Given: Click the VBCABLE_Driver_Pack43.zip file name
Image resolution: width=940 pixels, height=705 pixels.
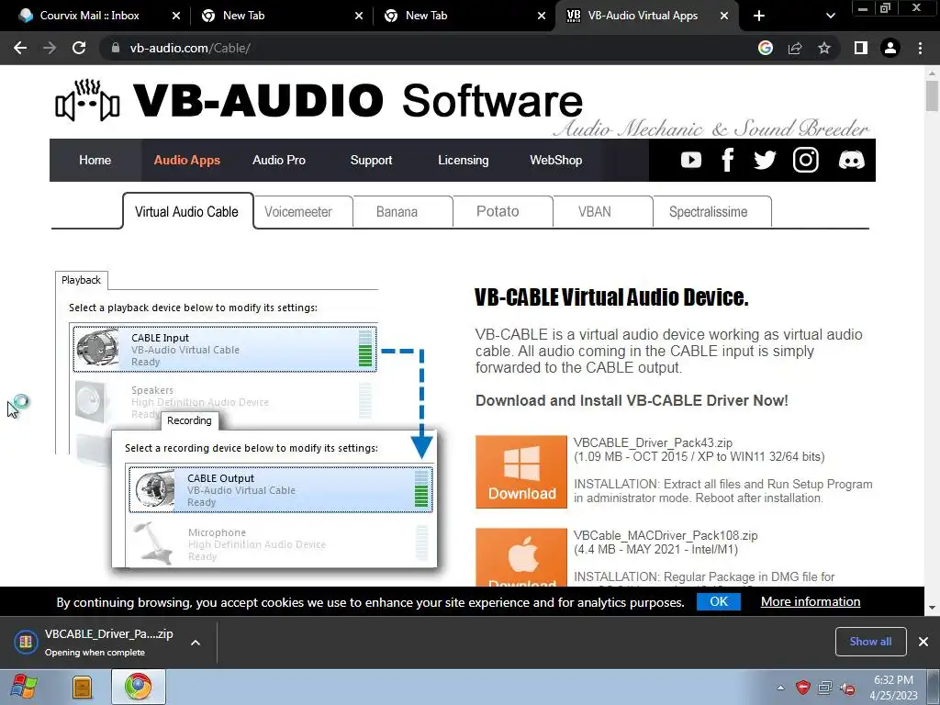Looking at the screenshot, I should [653, 443].
